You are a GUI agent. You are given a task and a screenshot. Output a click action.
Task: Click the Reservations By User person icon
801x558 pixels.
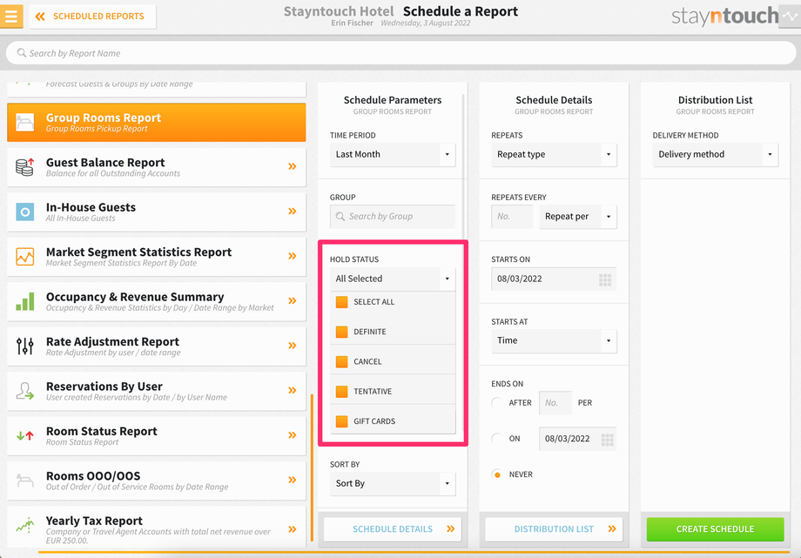click(25, 391)
